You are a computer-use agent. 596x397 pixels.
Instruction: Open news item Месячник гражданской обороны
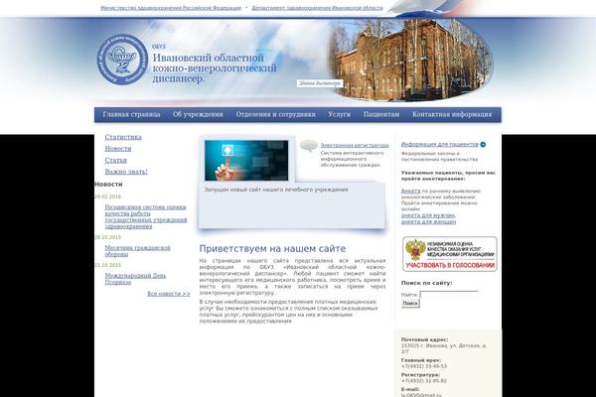138,251
